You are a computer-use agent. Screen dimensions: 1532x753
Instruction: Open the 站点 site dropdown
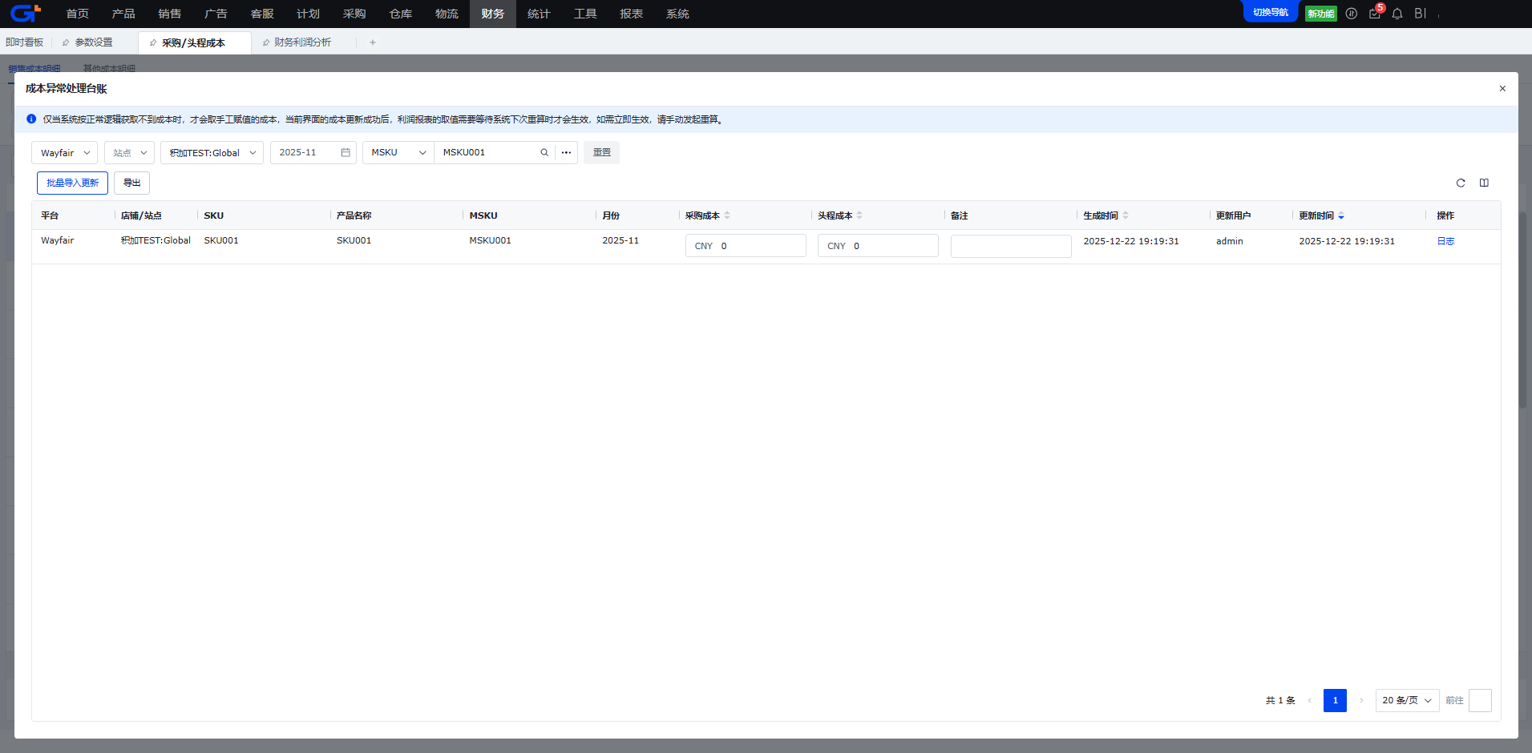click(x=129, y=153)
